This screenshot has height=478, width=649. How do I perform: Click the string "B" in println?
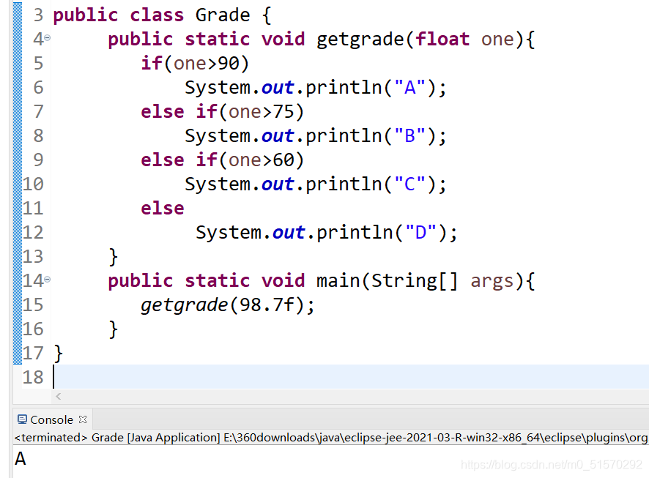(409, 135)
